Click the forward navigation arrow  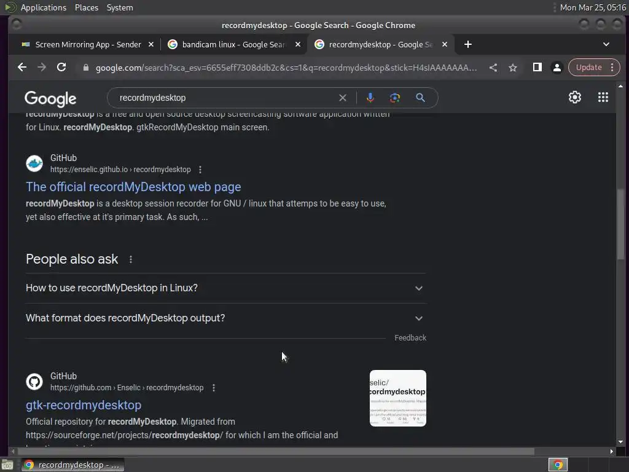[x=42, y=68]
